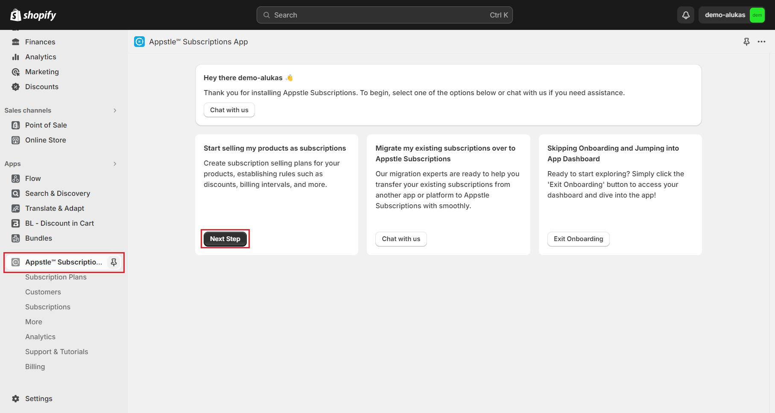The image size is (775, 413).
Task: Focus the Search field in top bar
Action: point(384,15)
